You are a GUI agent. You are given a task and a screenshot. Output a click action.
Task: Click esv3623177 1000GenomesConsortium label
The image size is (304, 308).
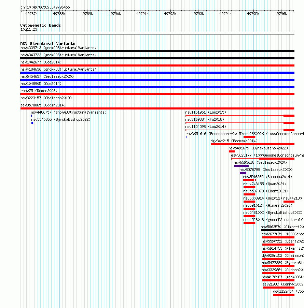pos(267,156)
